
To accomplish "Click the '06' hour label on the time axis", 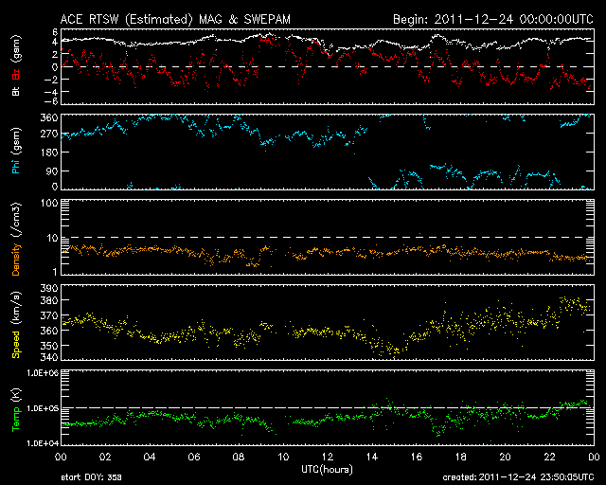I will tap(194, 458).
